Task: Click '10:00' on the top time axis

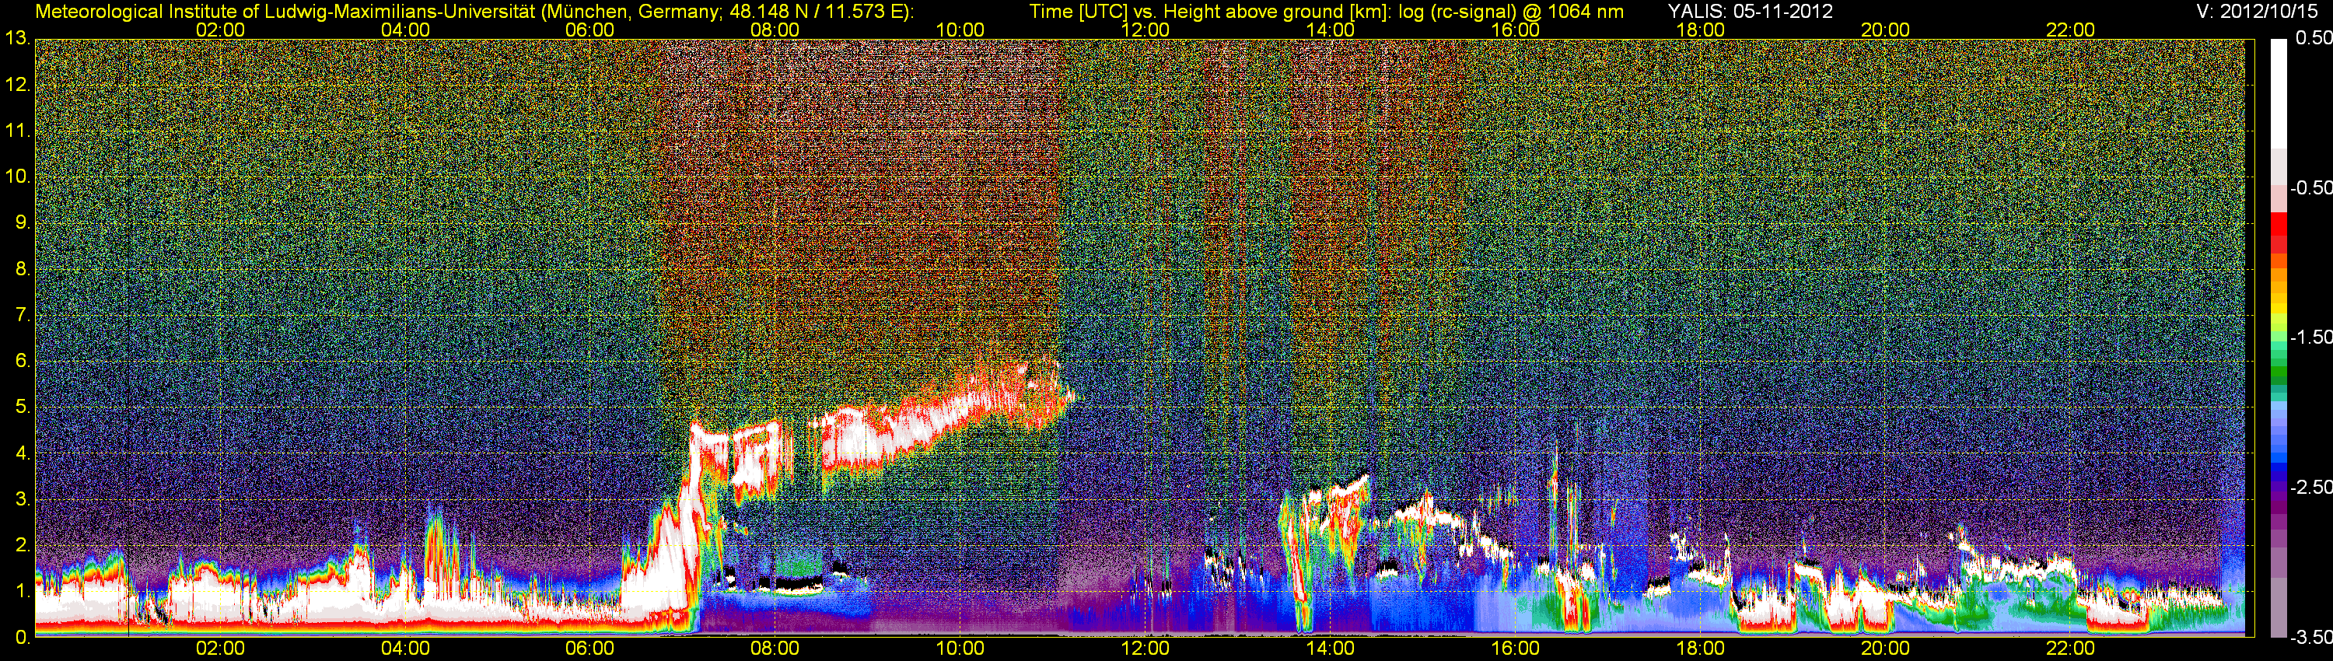Action: click(x=960, y=30)
